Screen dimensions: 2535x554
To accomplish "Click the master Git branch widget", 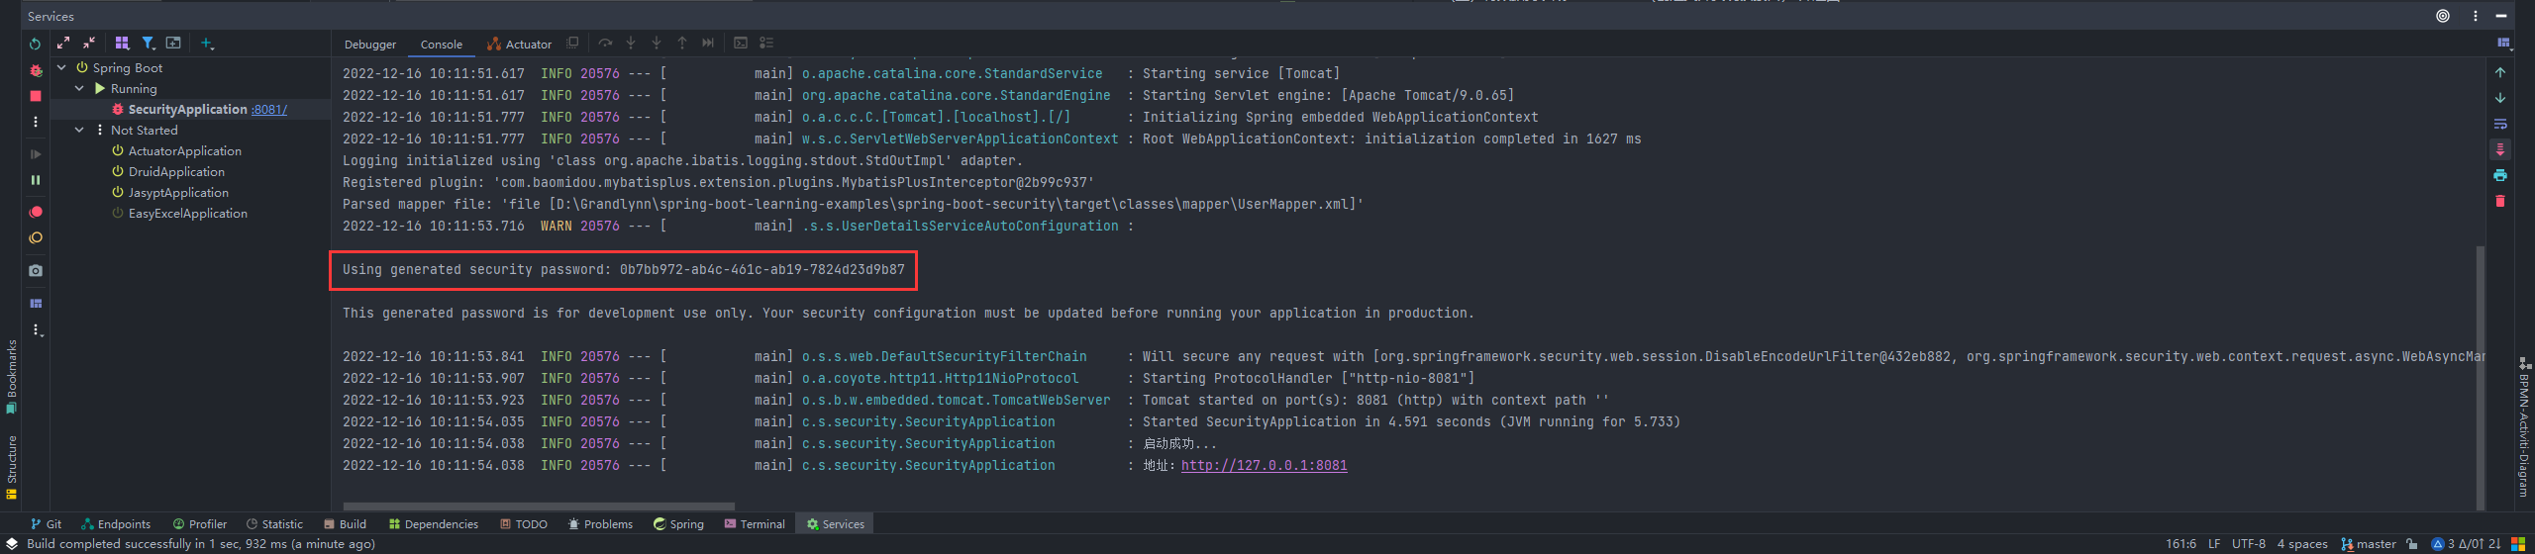I will (x=2368, y=544).
